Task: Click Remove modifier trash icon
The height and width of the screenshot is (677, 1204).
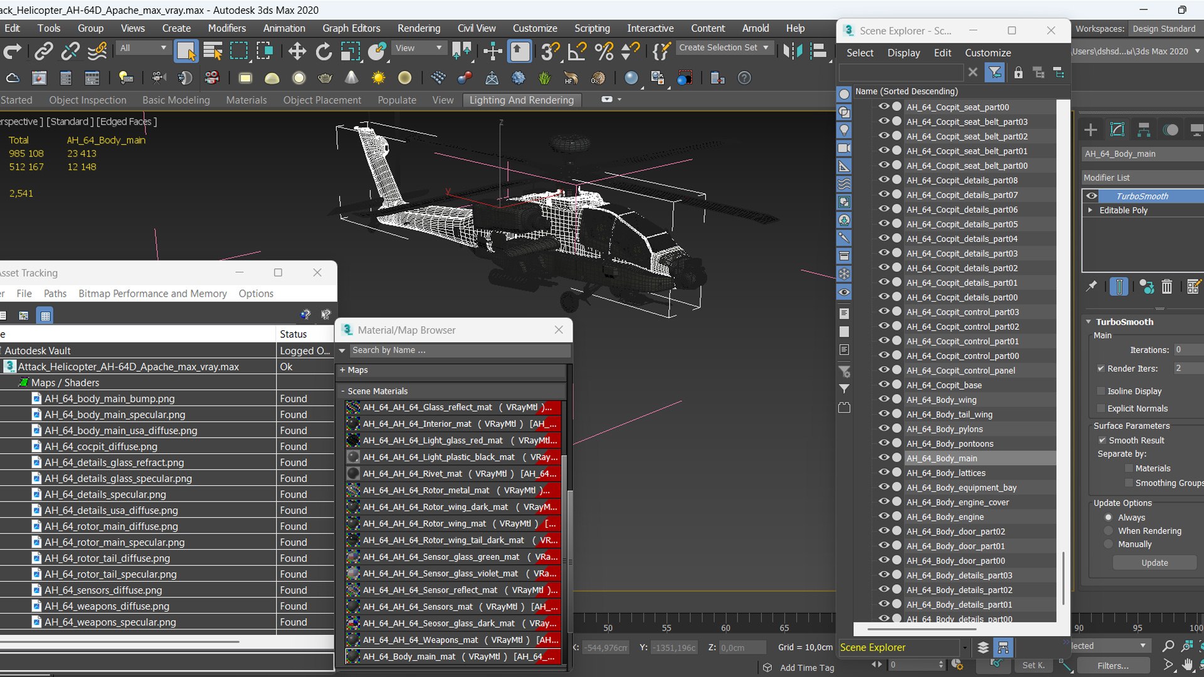Action: pyautogui.click(x=1166, y=286)
